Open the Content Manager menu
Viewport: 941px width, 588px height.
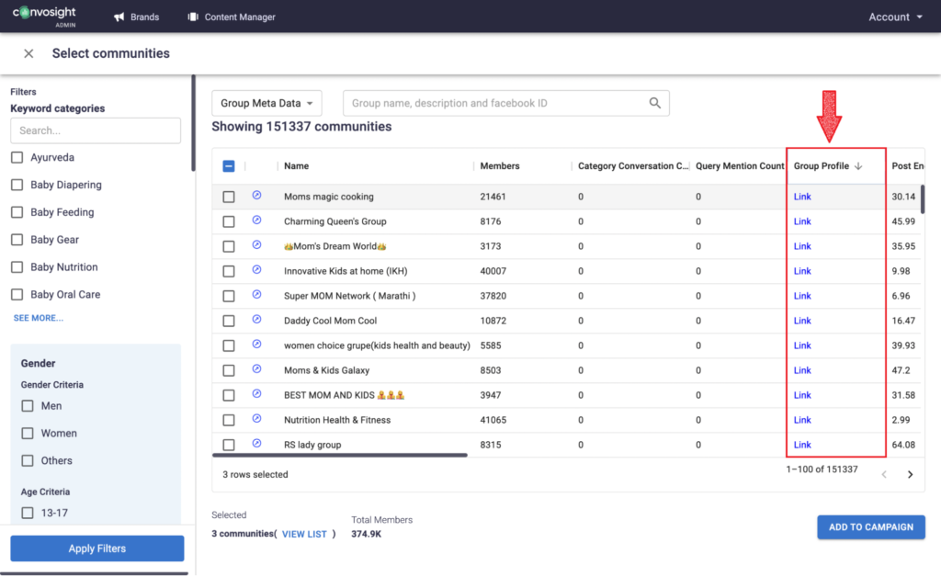click(x=232, y=17)
